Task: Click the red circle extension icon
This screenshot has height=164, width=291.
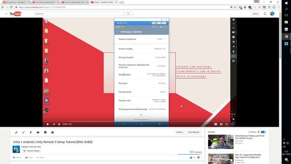Action: point(241,7)
